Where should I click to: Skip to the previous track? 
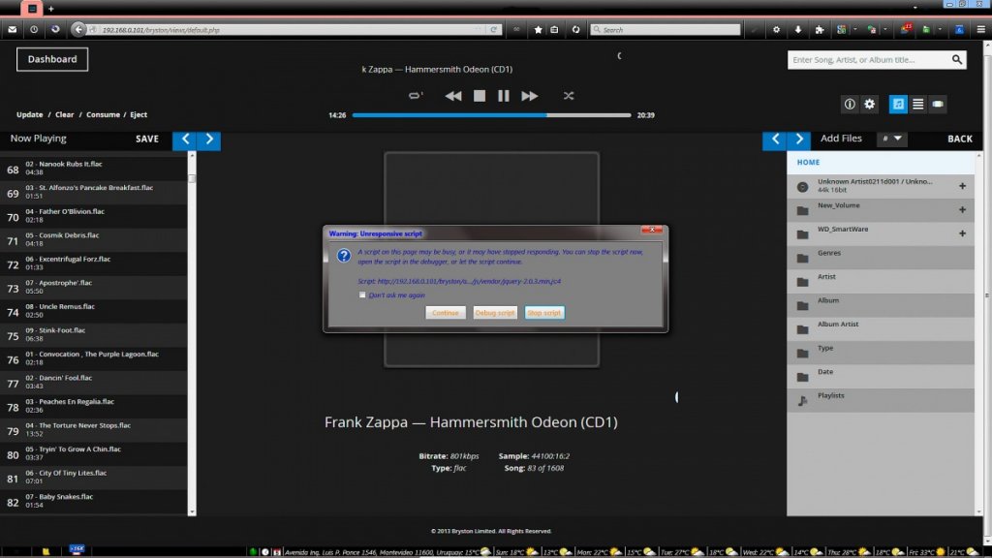tap(453, 96)
